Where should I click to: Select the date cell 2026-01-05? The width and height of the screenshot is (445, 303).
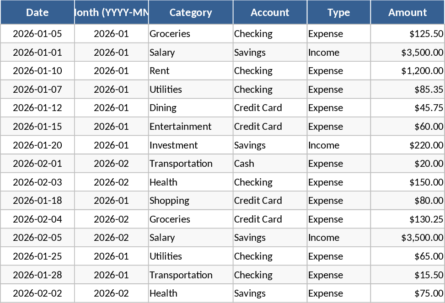38,34
